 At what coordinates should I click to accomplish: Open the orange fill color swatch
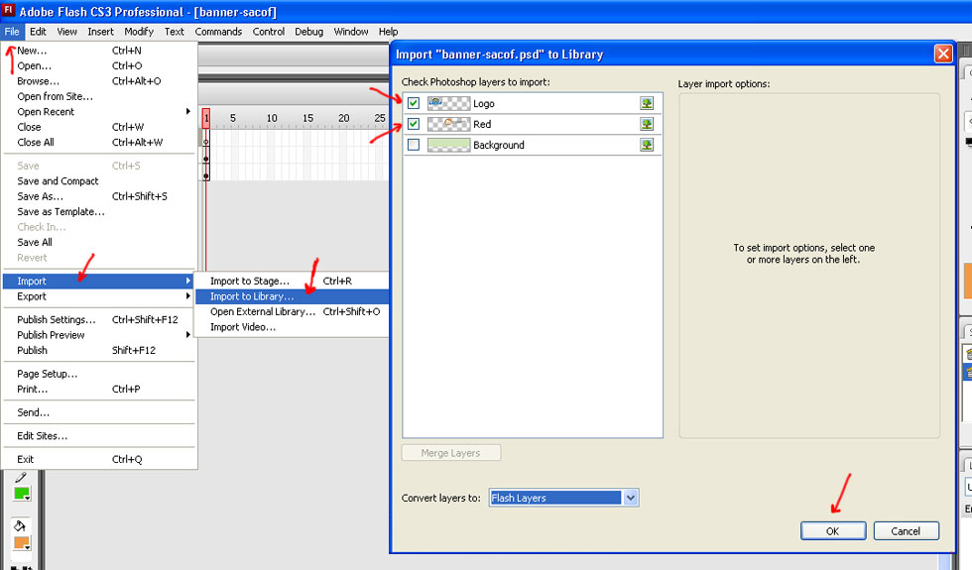[22, 543]
